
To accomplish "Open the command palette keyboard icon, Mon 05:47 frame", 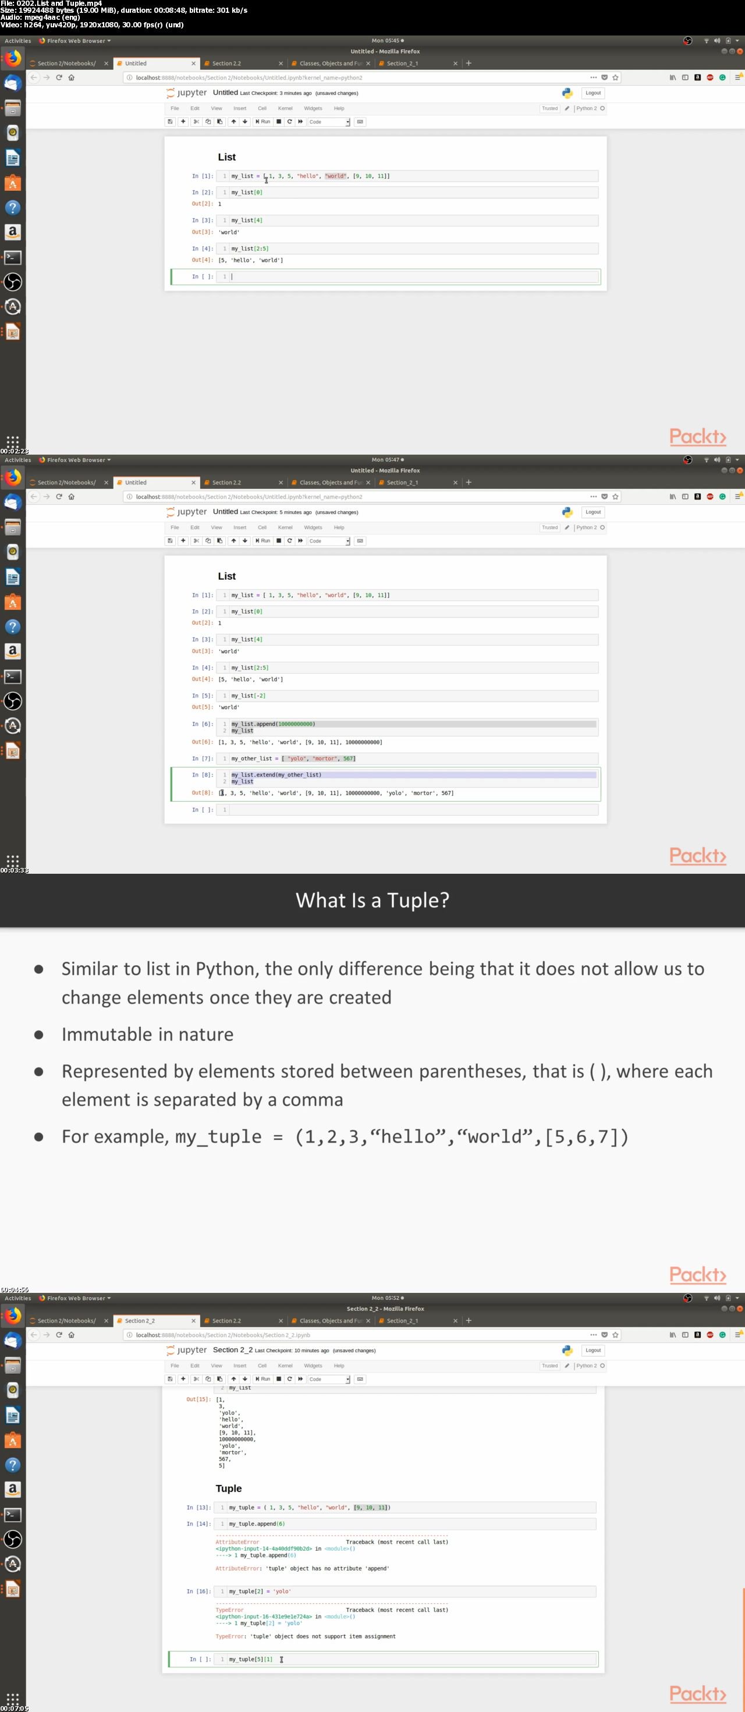I will coord(360,541).
